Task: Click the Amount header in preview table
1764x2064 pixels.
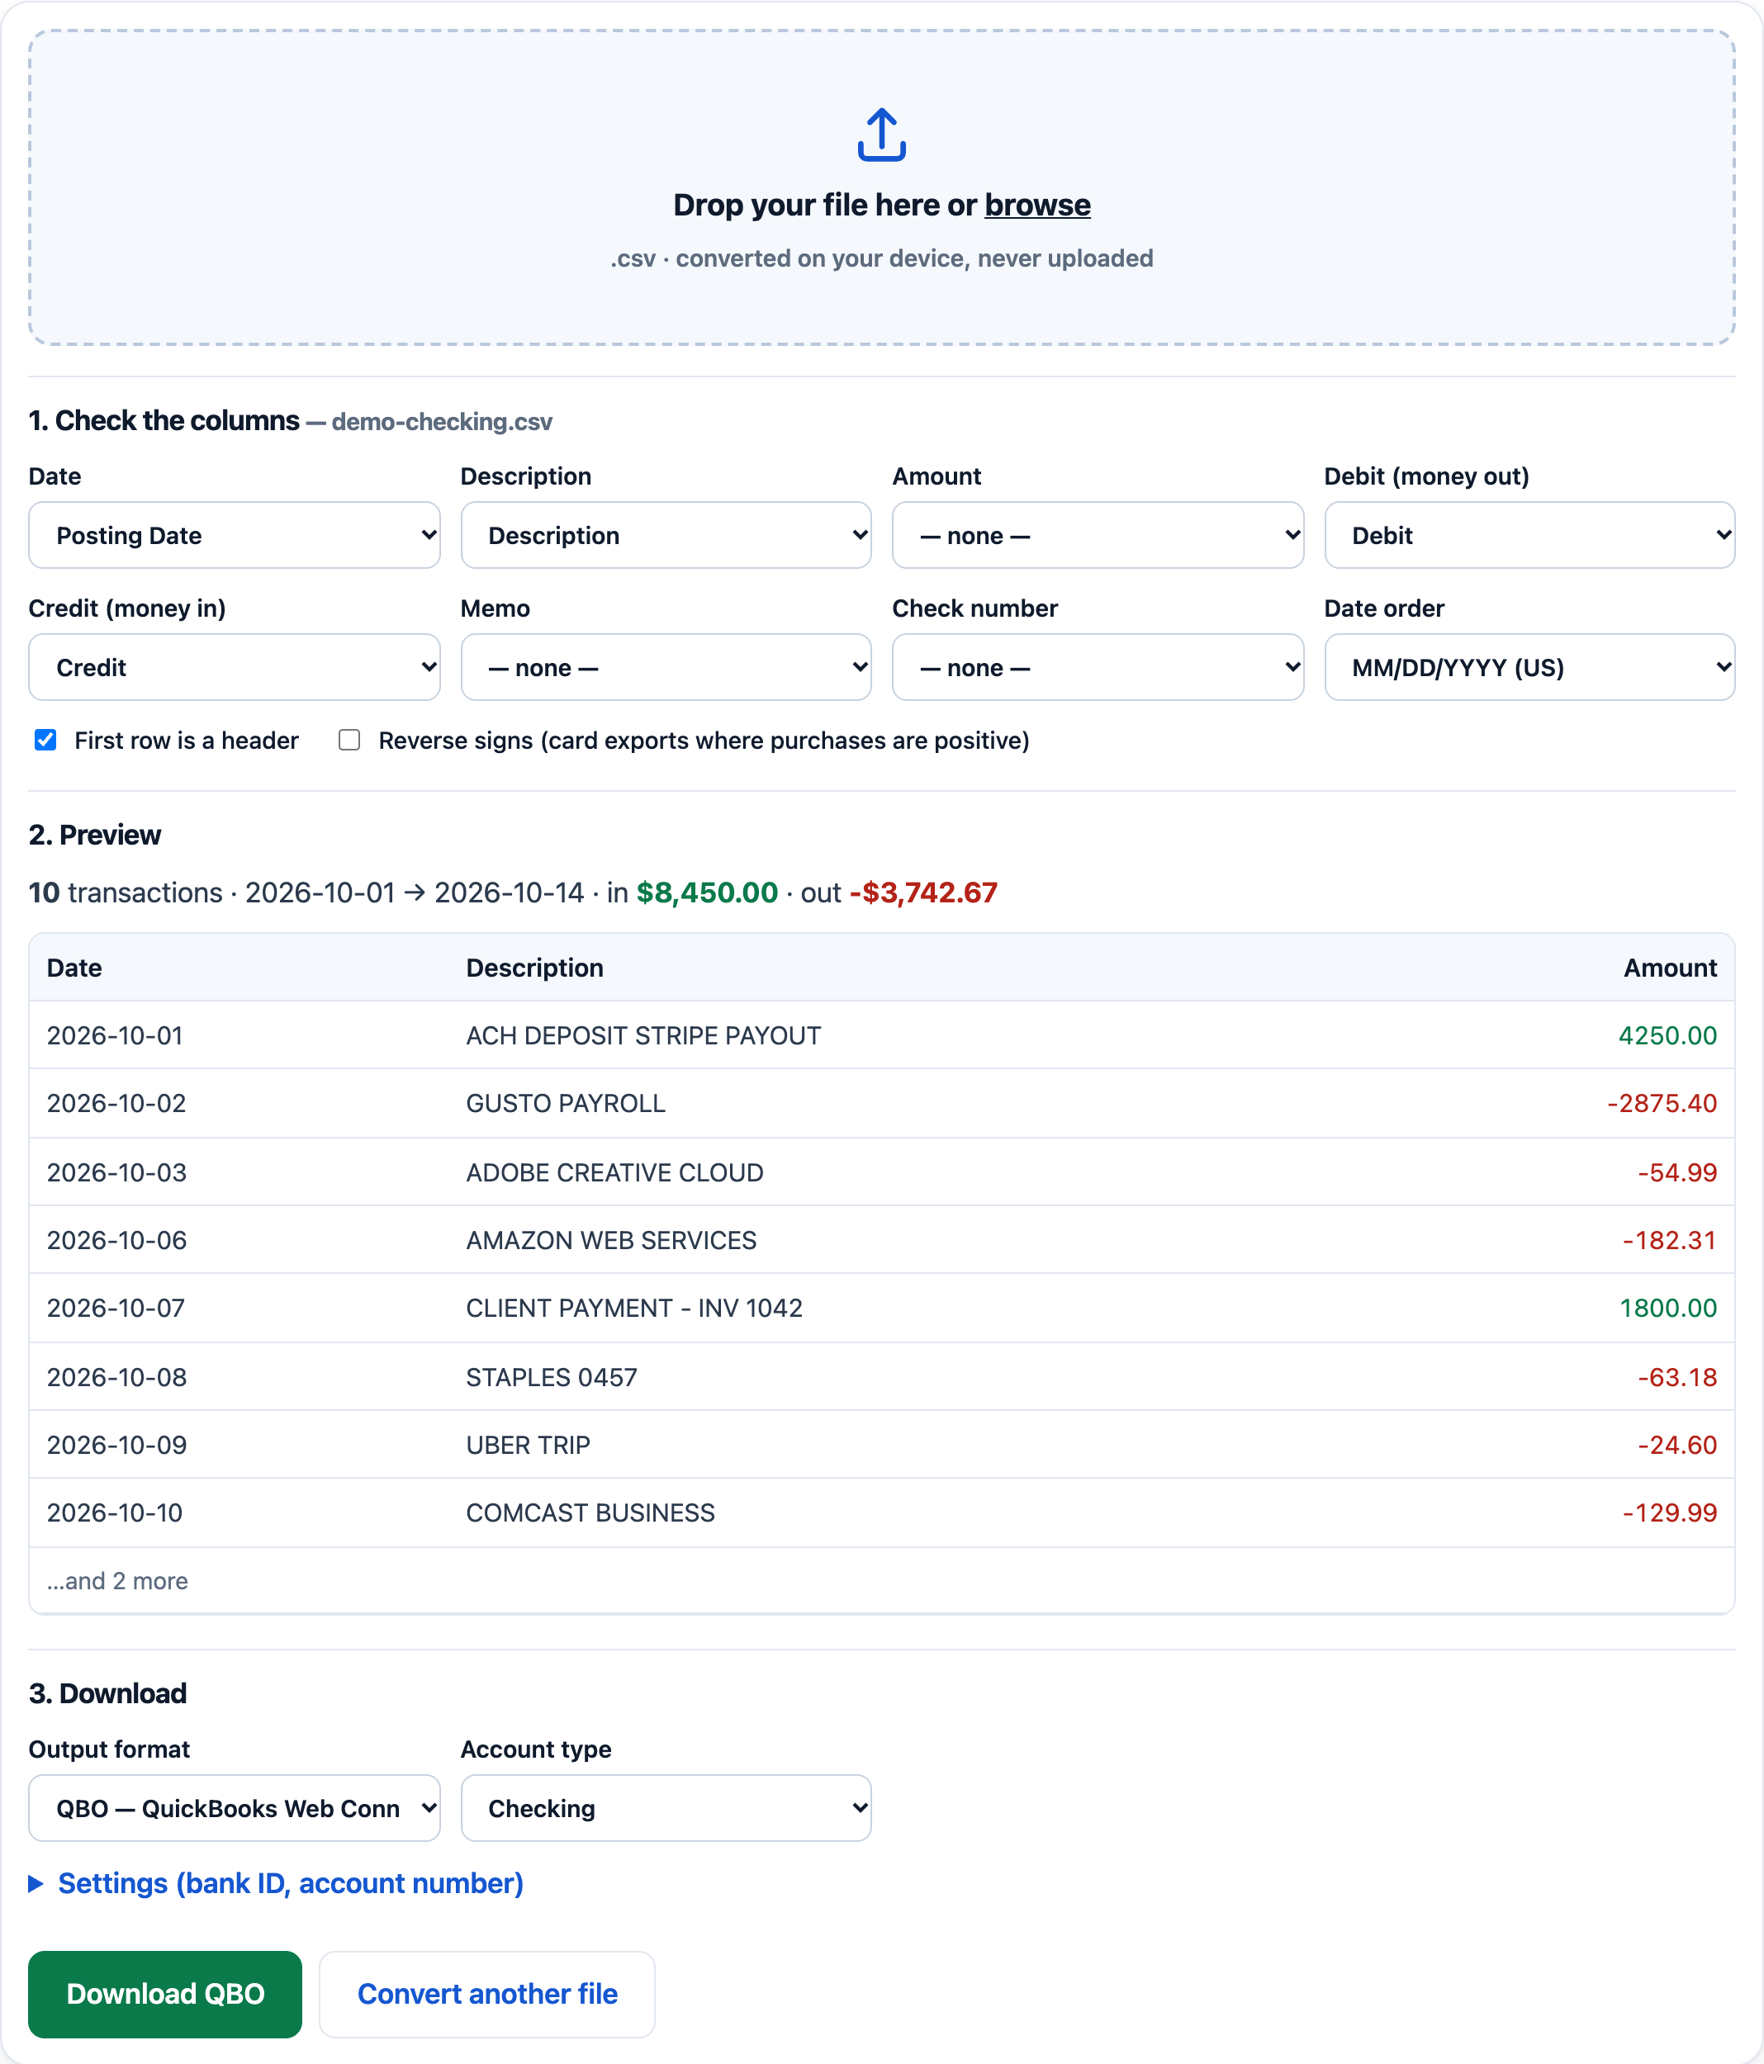Action: (1669, 968)
